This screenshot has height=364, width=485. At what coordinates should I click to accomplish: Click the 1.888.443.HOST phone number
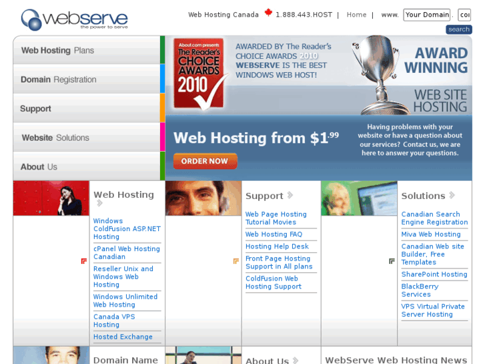304,15
